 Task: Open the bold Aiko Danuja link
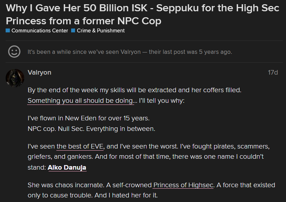[x=67, y=168]
